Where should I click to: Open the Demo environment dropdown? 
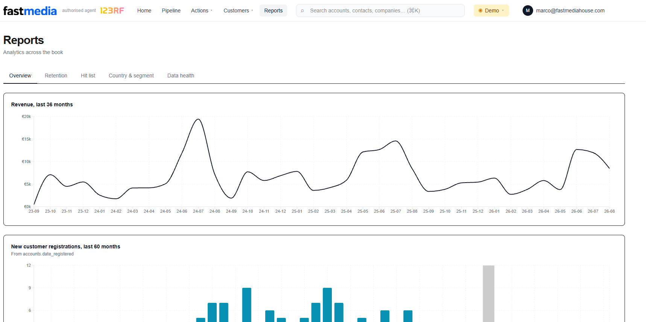point(491,11)
